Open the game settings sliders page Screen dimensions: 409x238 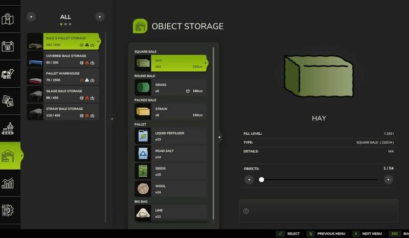click(9, 210)
